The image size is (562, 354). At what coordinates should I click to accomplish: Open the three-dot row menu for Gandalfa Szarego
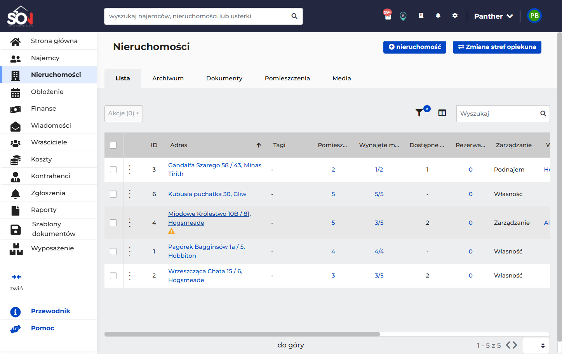coord(130,170)
